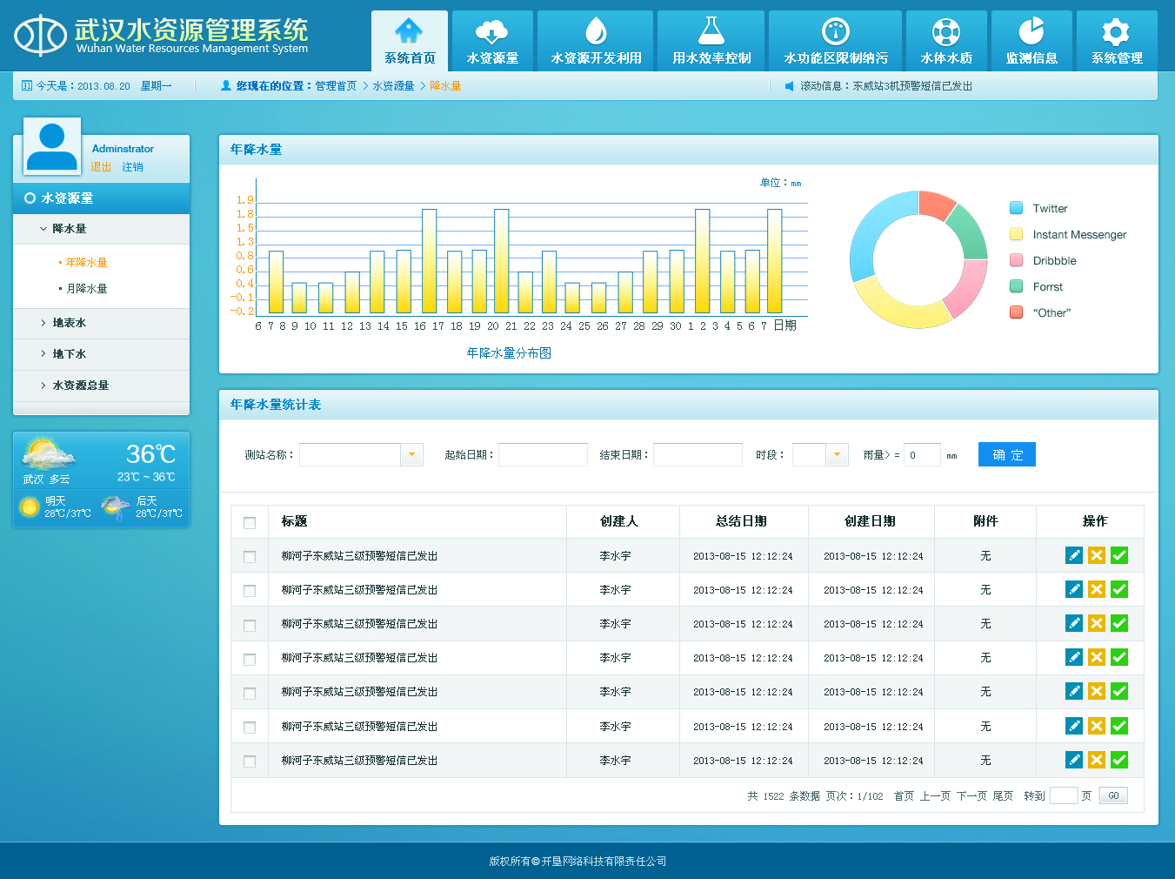The image size is (1175, 879).
Task: Select 月降水量 in the sidebar
Action: (86, 289)
